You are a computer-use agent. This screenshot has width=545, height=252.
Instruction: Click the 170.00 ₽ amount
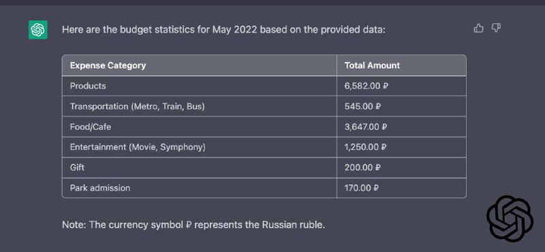pos(362,188)
